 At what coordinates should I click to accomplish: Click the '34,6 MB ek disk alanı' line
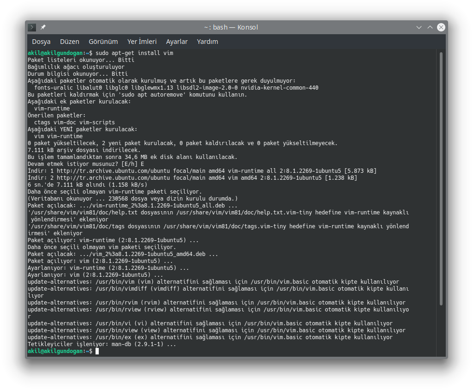(132, 157)
